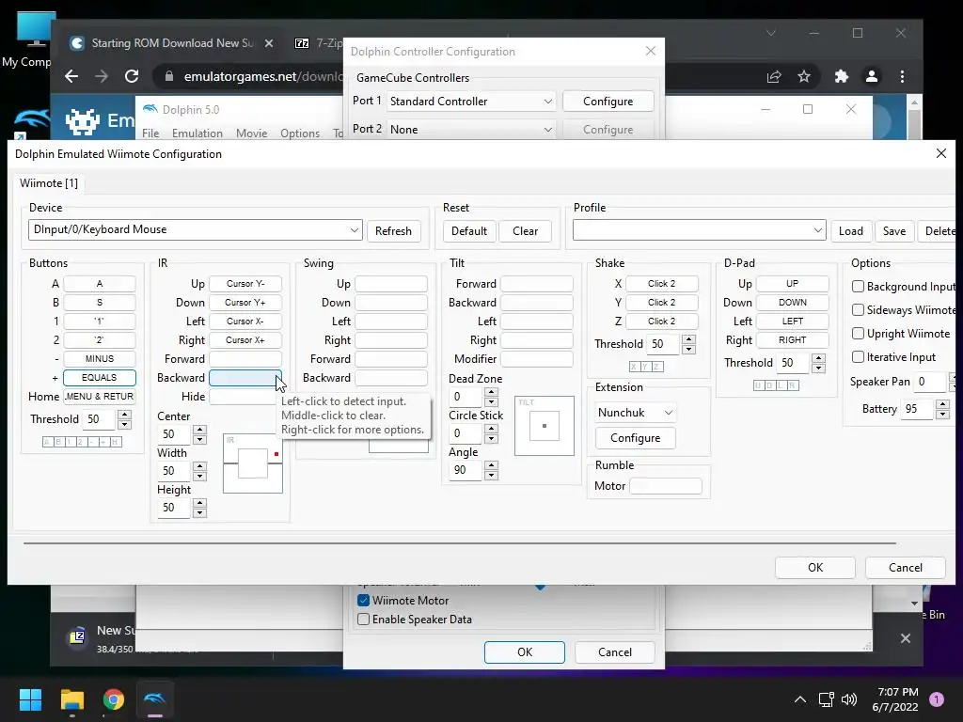This screenshot has width=963, height=722.
Task: Open Chrome from the taskbar
Action: point(114,699)
